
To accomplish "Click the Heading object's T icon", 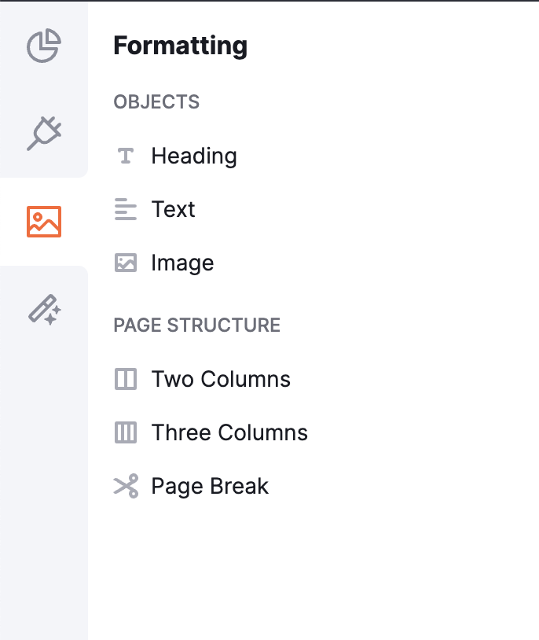I will 126,156.
